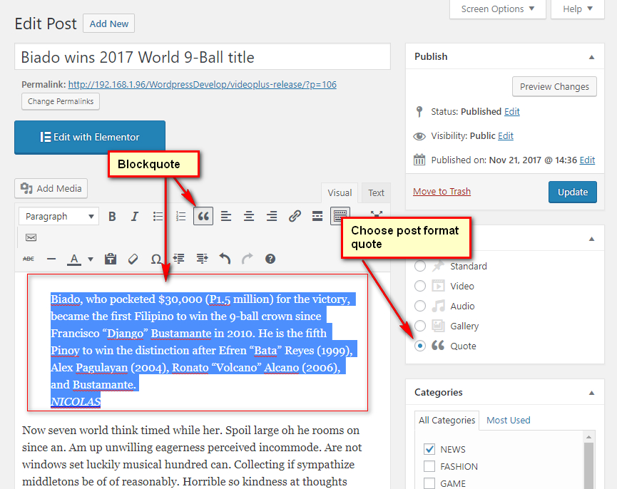Check the FASHION category
The height and width of the screenshot is (489, 617).
tap(429, 466)
